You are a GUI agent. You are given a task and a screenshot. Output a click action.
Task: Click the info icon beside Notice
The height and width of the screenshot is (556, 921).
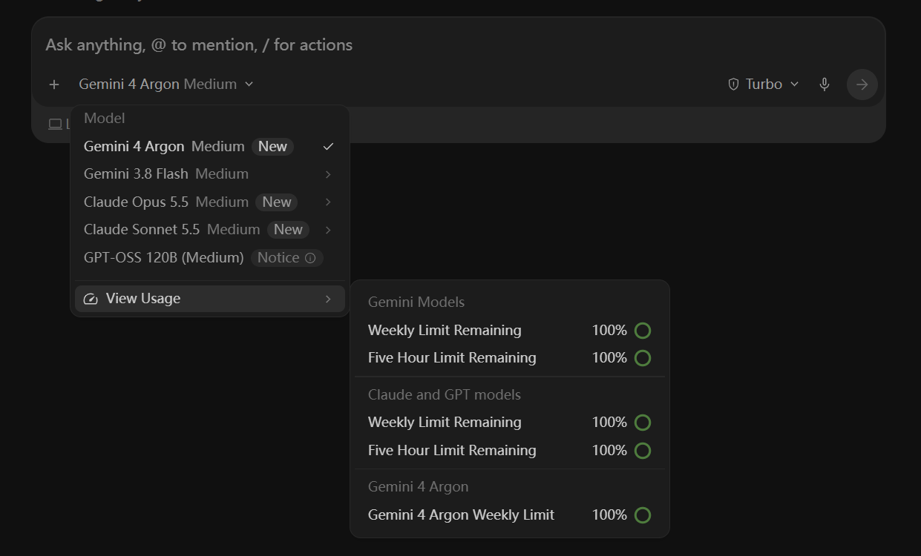point(310,258)
